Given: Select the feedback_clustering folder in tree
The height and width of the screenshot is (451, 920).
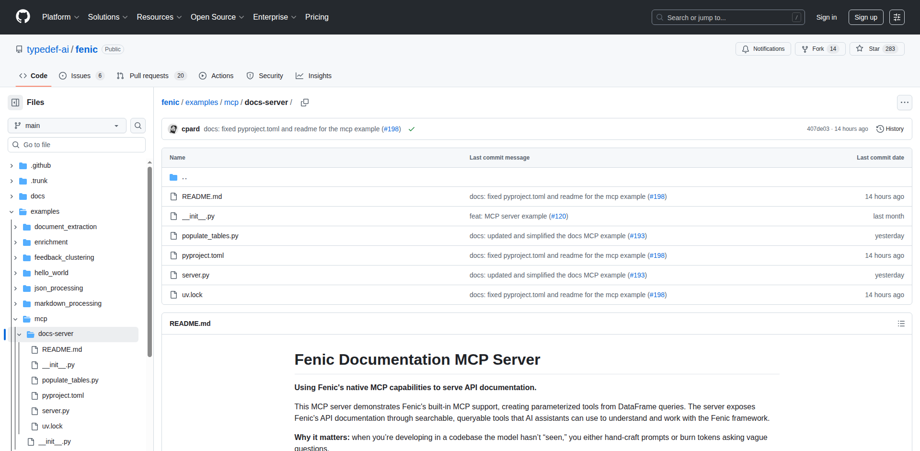Looking at the screenshot, I should pos(64,257).
